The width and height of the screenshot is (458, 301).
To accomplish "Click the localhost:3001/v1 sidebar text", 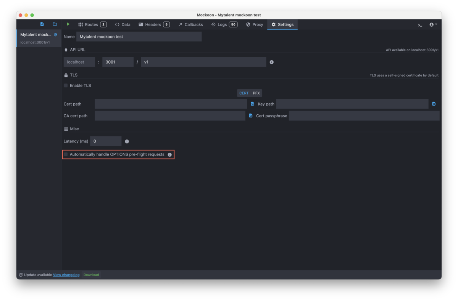I will (x=35, y=42).
